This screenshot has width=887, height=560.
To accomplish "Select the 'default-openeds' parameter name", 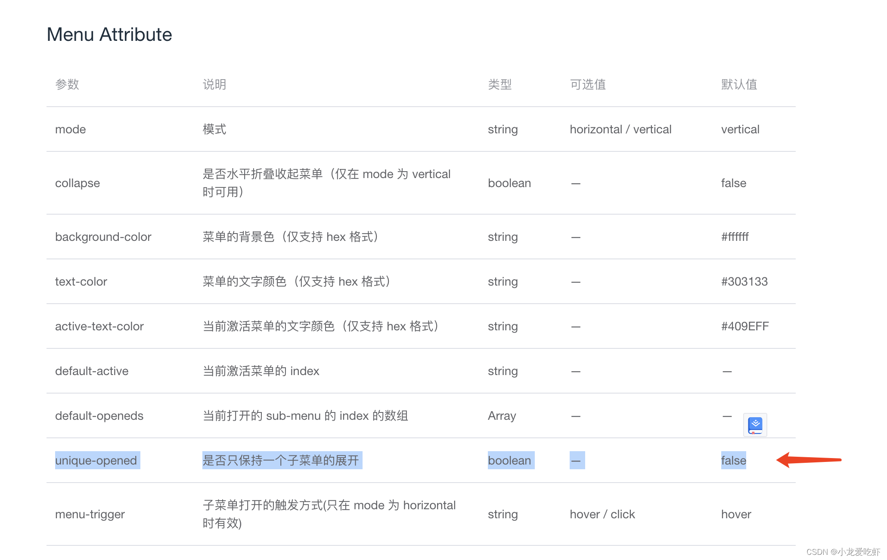I will (99, 416).
